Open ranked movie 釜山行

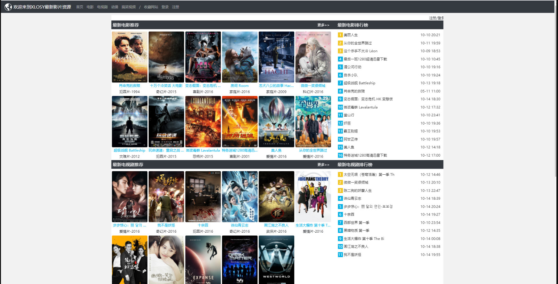pyautogui.click(x=349, y=115)
